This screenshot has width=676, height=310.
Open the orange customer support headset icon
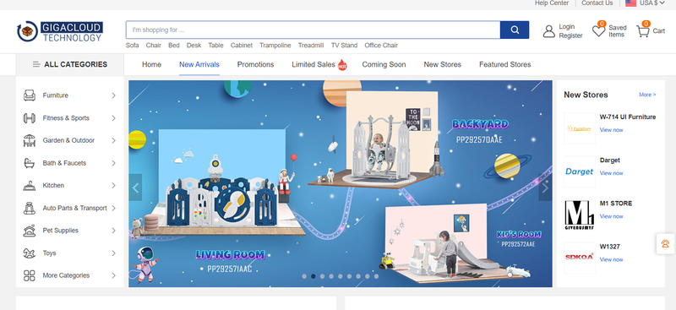[665, 243]
